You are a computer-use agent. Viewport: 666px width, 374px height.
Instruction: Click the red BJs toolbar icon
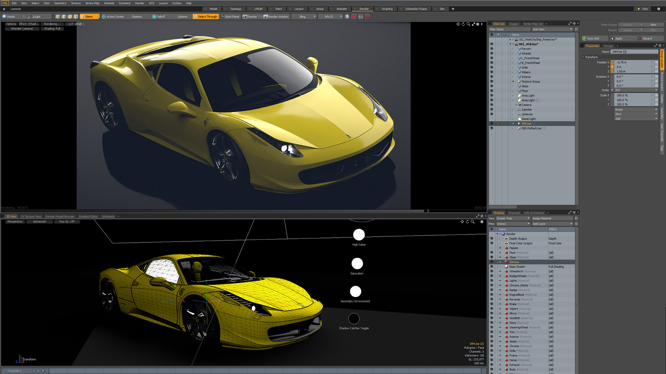[x=361, y=17]
